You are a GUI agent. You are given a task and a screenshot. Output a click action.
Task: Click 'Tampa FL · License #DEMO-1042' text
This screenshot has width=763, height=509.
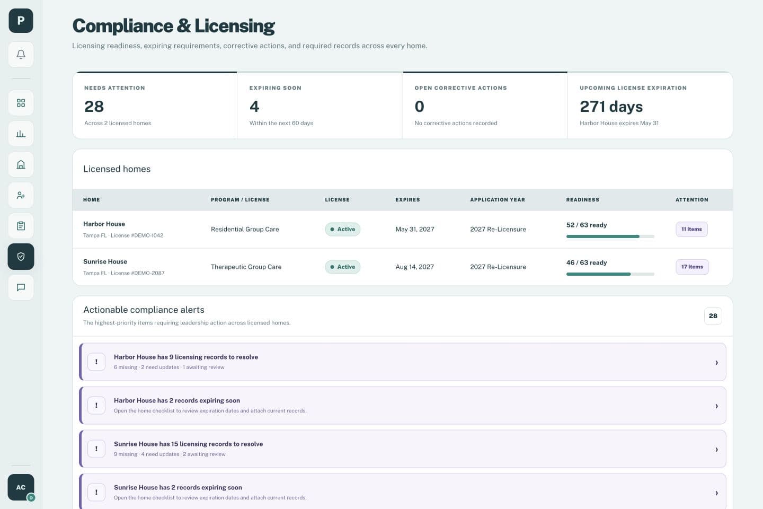(x=123, y=235)
